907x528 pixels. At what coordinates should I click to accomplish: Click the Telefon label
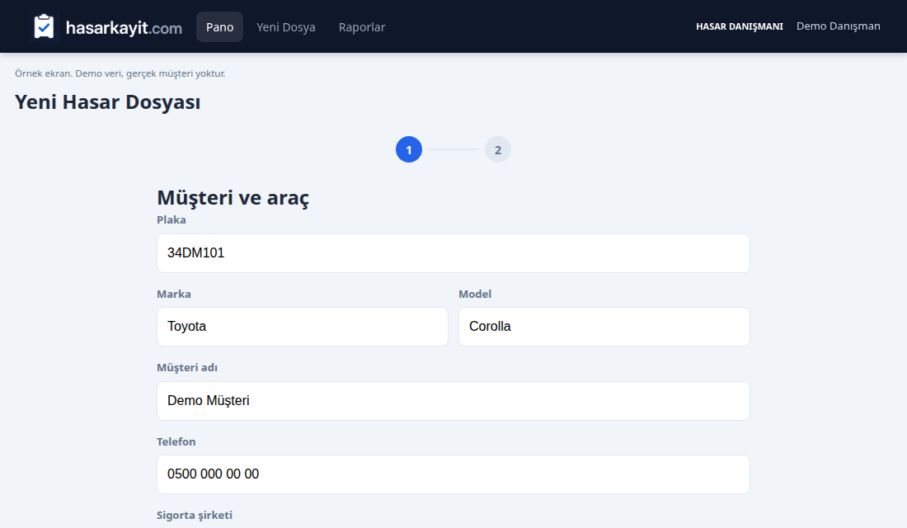[176, 441]
